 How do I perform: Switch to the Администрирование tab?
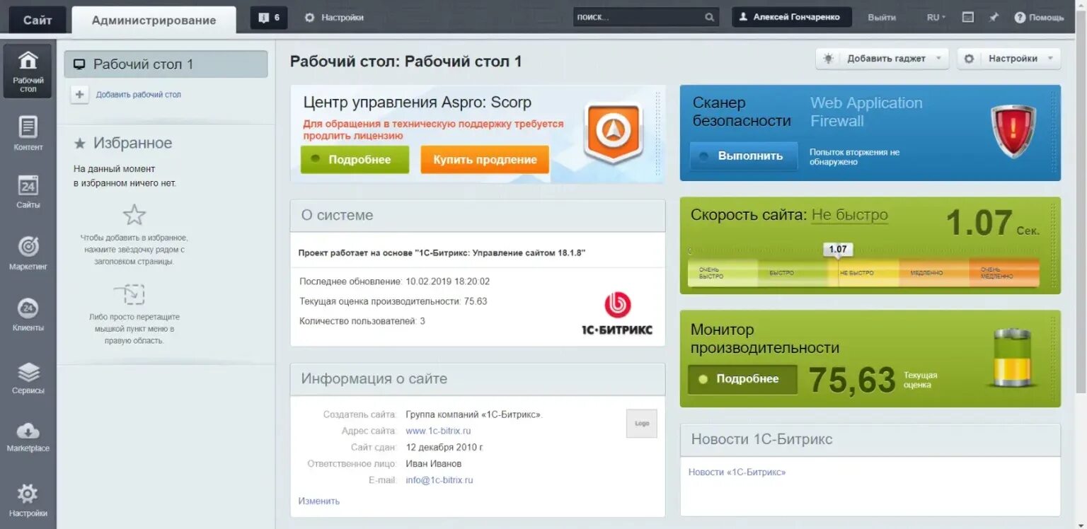click(x=154, y=20)
